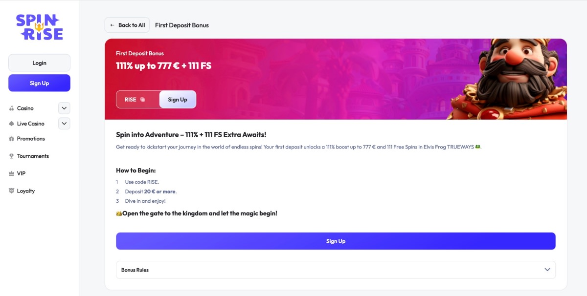Click the Casino chips icon in sidebar
Viewport: 587px width, 296px height.
tap(12, 108)
